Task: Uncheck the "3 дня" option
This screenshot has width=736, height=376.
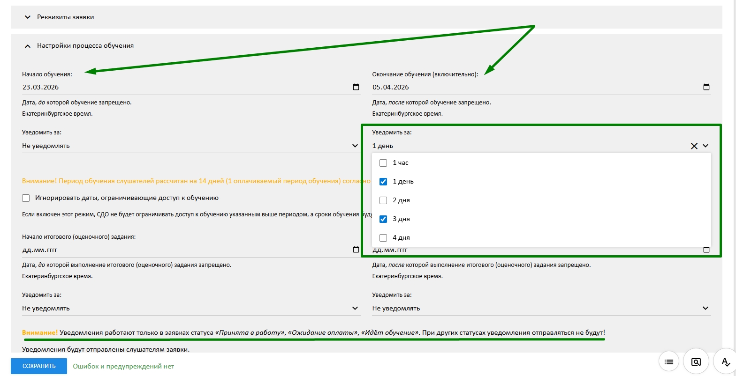Action: 383,219
